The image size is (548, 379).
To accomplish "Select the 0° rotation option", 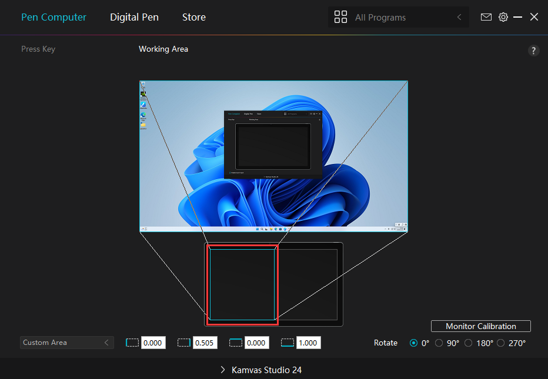I will tap(413, 343).
